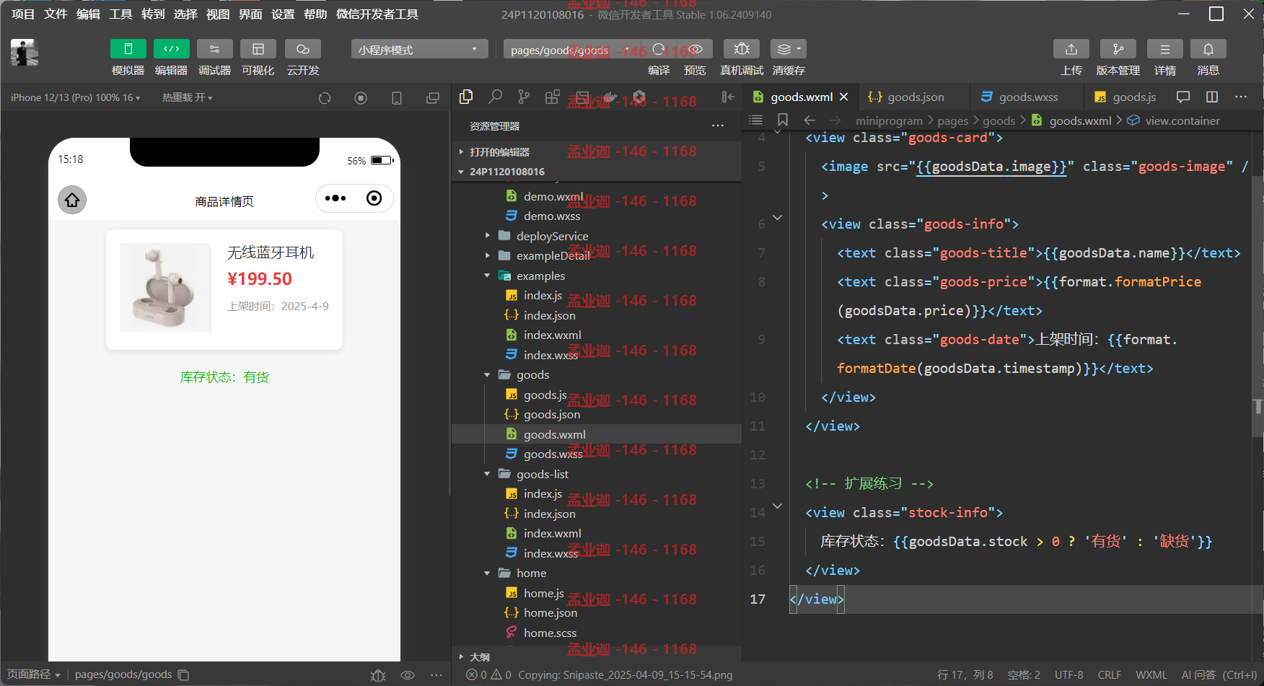The height and width of the screenshot is (686, 1264).
Task: Toggle the simulator panel button
Action: pyautogui.click(x=128, y=49)
